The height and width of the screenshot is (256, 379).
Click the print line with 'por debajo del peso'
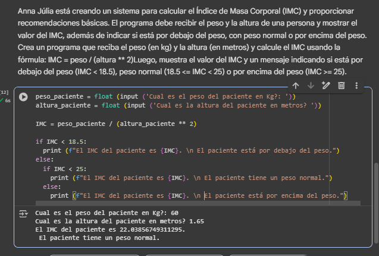(x=191, y=150)
